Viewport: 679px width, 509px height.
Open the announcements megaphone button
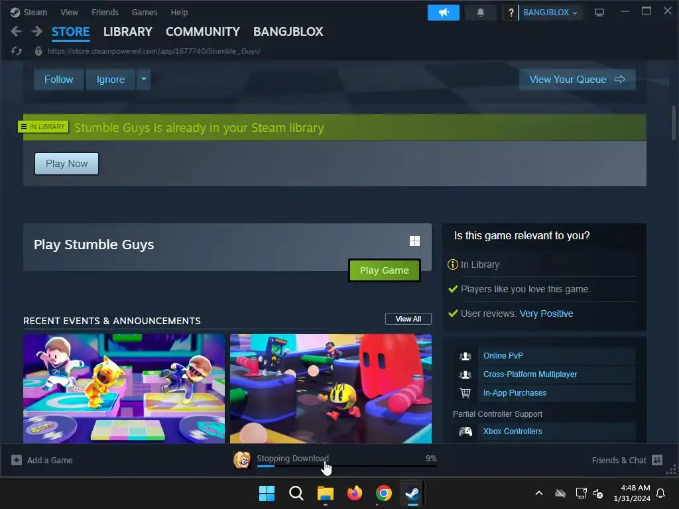(444, 13)
